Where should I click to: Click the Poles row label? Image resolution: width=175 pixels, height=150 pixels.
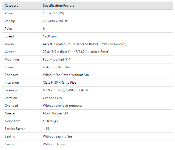point(9,29)
